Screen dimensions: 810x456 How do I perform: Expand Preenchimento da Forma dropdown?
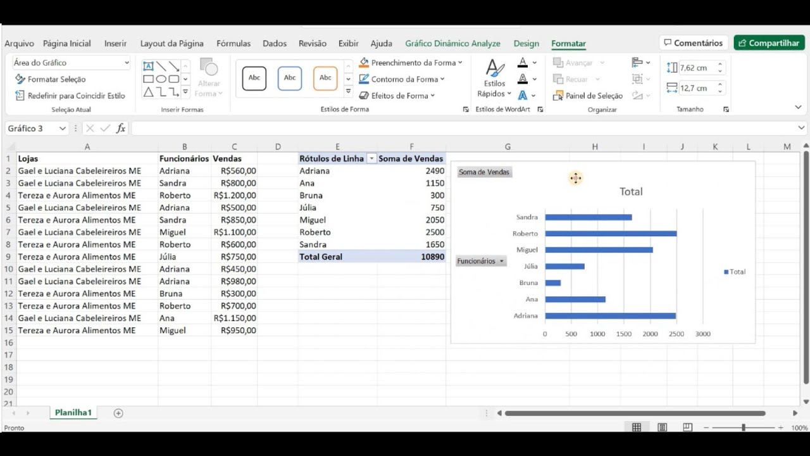tap(460, 63)
